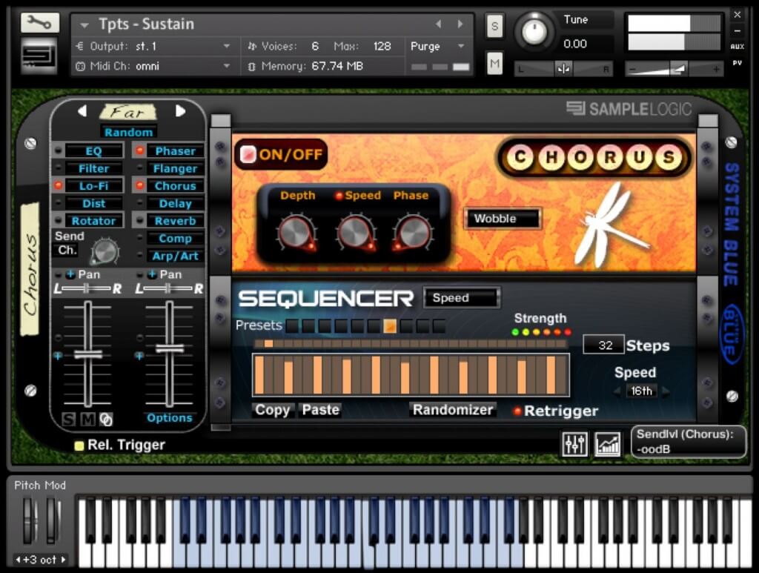
Task: Open the Delay effect tab
Action: pos(175,203)
